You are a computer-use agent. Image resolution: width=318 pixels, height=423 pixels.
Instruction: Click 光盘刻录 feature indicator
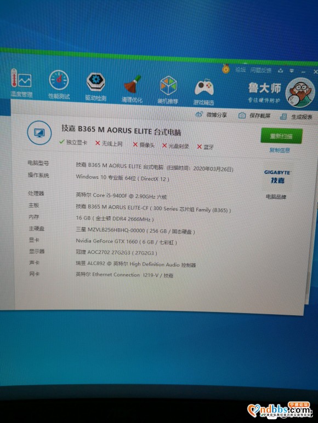(175, 146)
